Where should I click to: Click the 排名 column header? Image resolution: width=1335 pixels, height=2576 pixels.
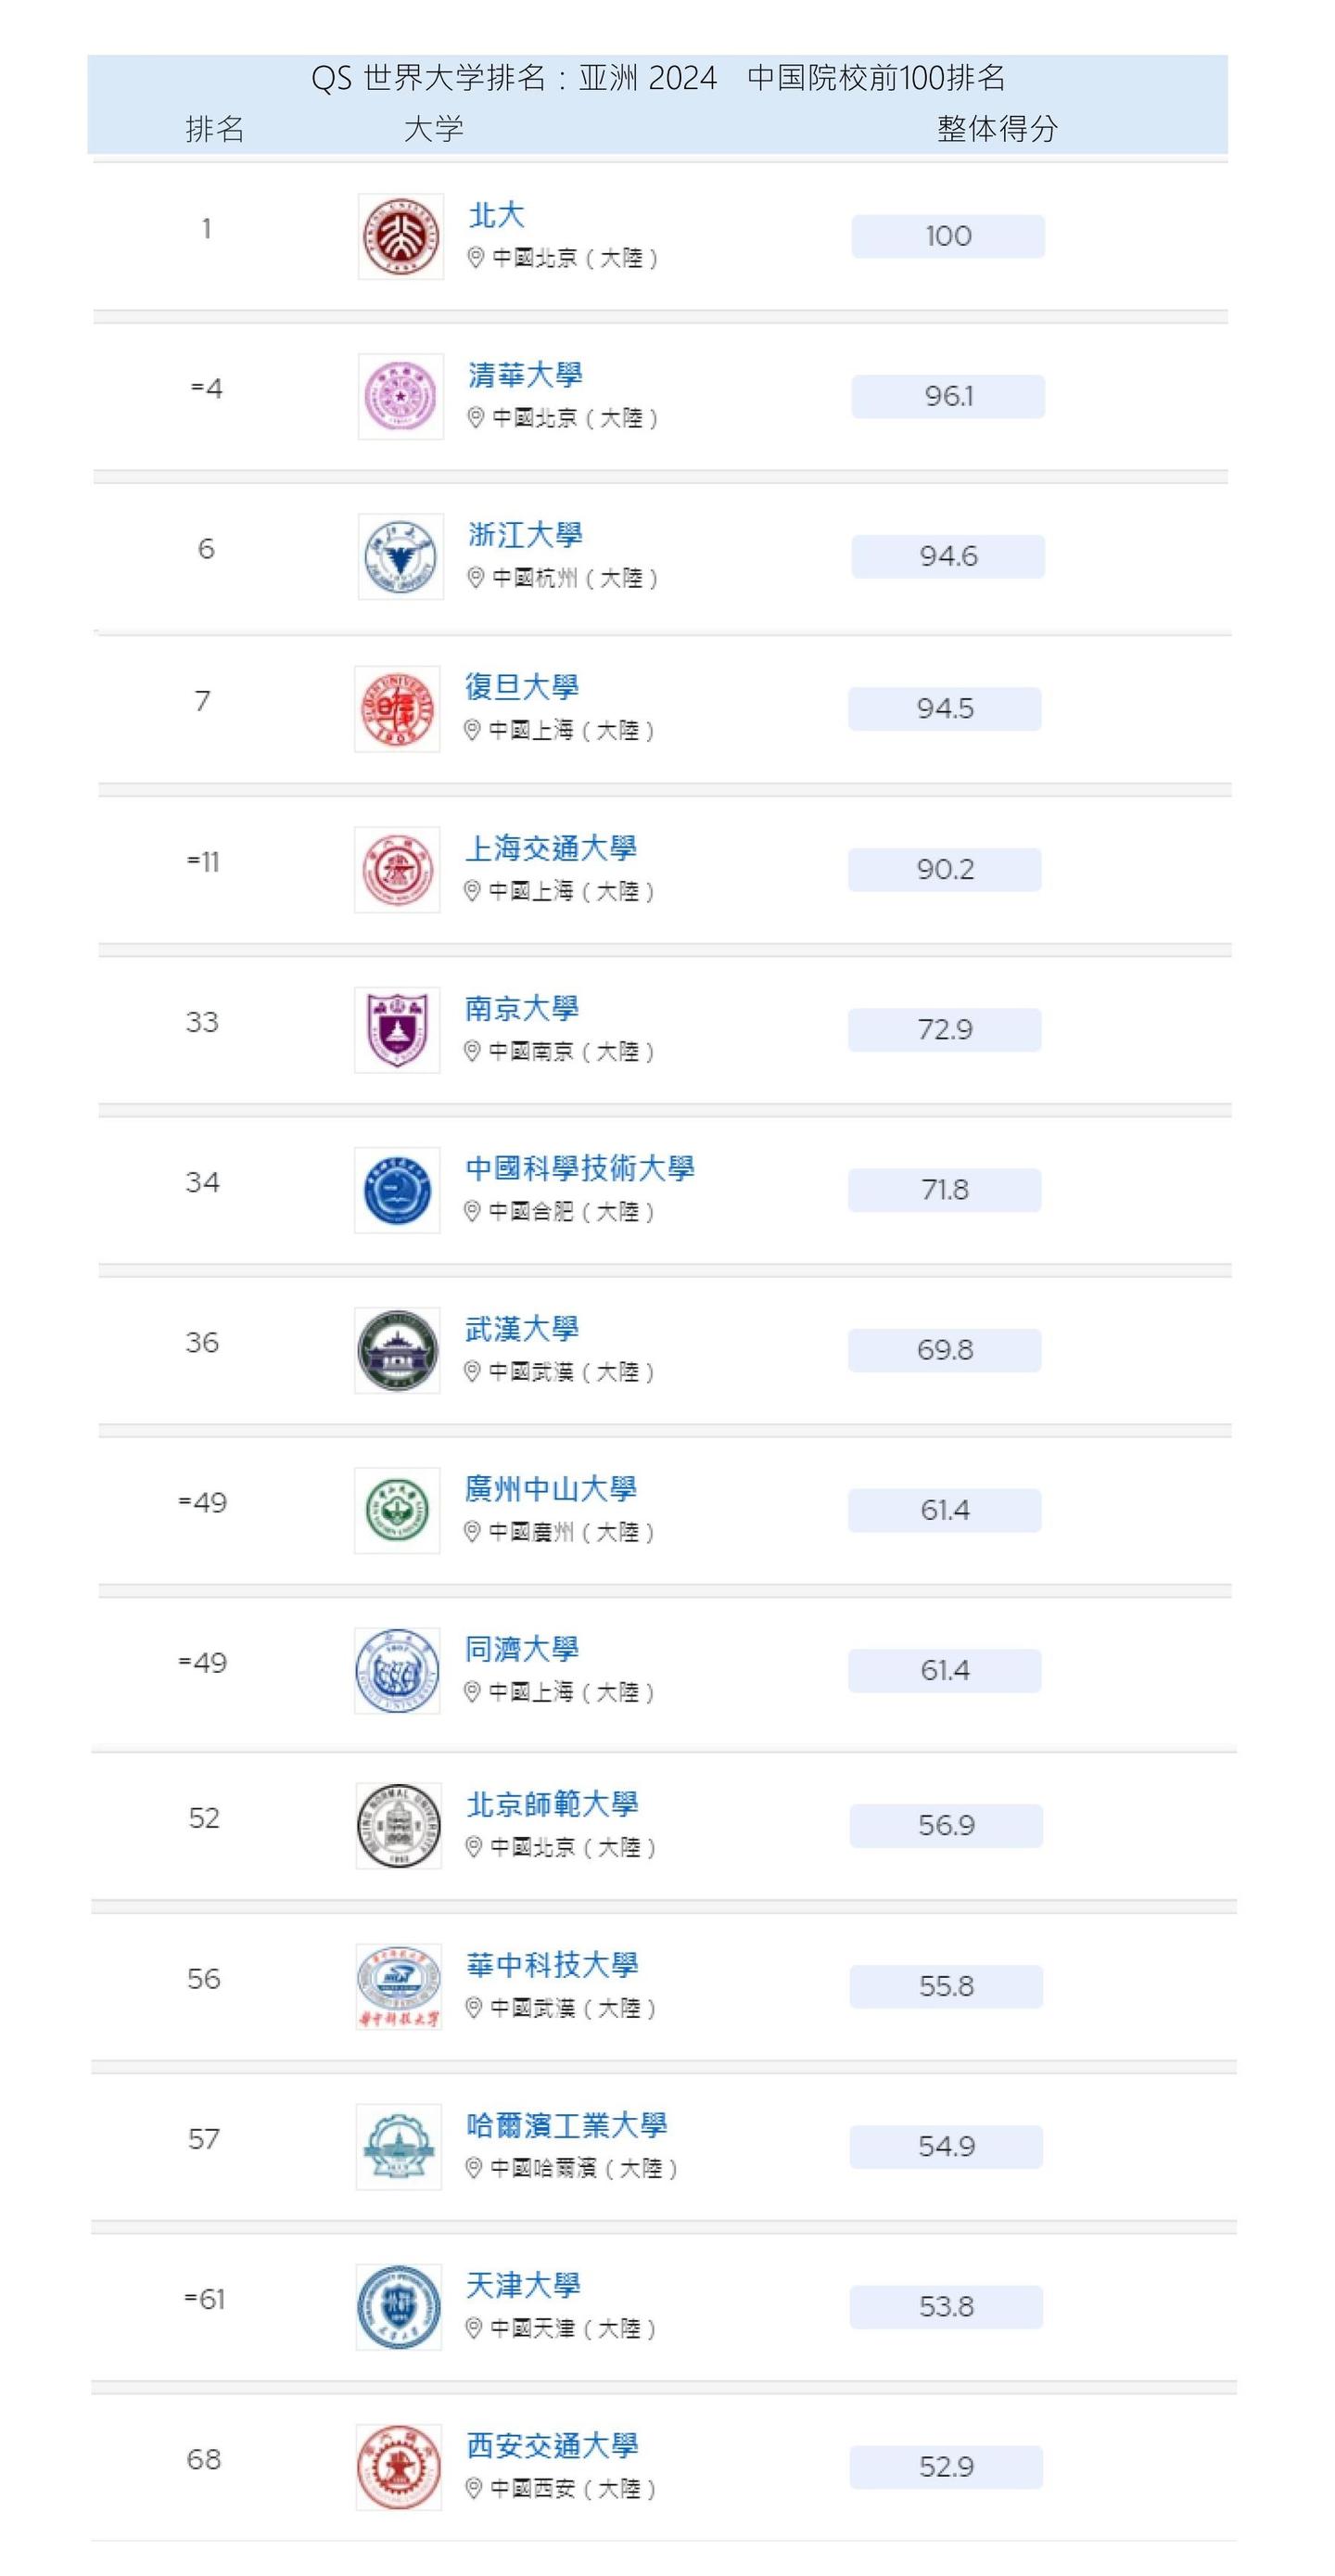[215, 128]
